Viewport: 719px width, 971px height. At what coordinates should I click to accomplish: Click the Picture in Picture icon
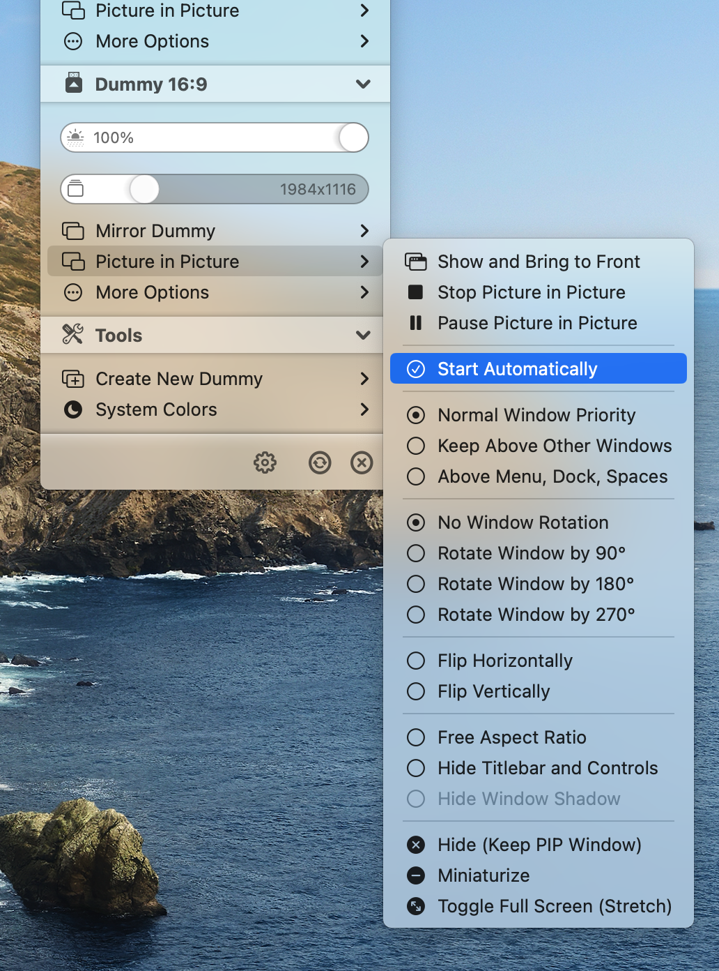73,262
